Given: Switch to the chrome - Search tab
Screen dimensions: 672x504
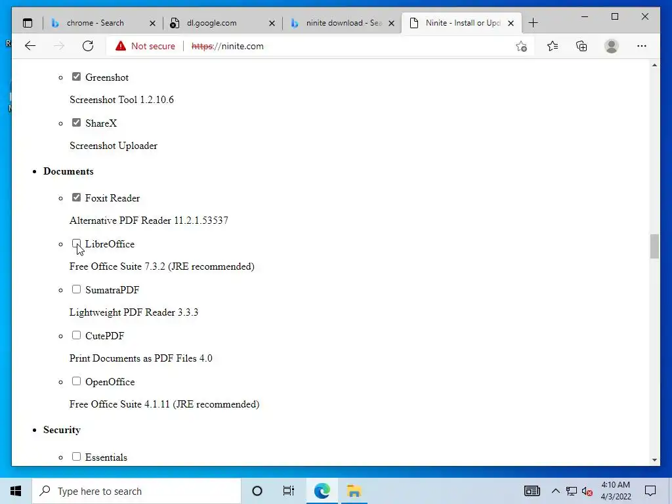Looking at the screenshot, I should [x=95, y=23].
